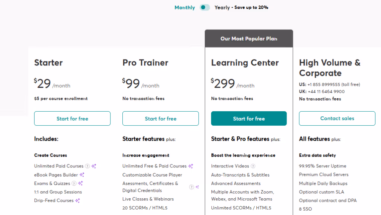Select the sparkle icon next to Unlimited Paid Courses

[94, 166]
